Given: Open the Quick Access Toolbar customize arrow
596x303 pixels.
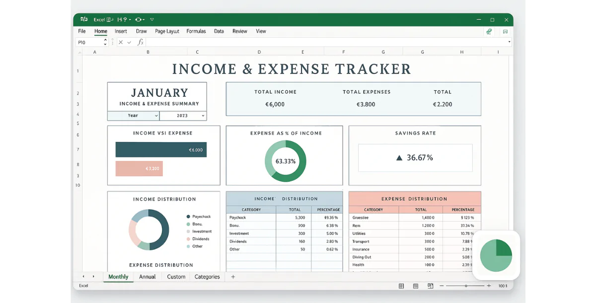Looking at the screenshot, I should pyautogui.click(x=152, y=19).
